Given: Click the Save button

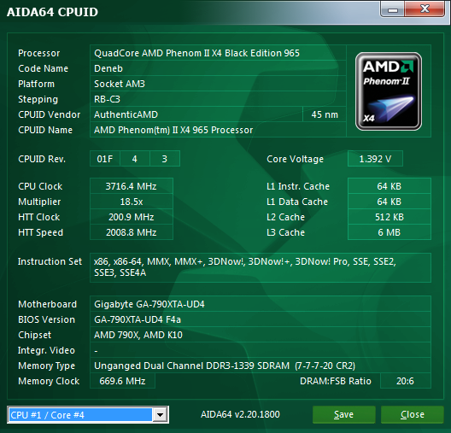Looking at the screenshot, I should pyautogui.click(x=343, y=414).
